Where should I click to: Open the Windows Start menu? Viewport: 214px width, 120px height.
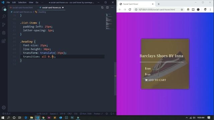click(3, 118)
